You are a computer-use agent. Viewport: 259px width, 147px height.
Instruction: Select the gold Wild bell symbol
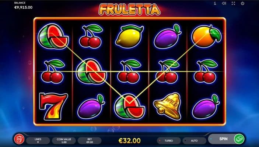point(168,106)
